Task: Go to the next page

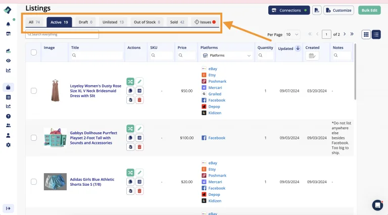Action: coord(345,34)
